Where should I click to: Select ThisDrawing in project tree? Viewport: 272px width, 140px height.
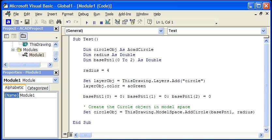pos(40,44)
